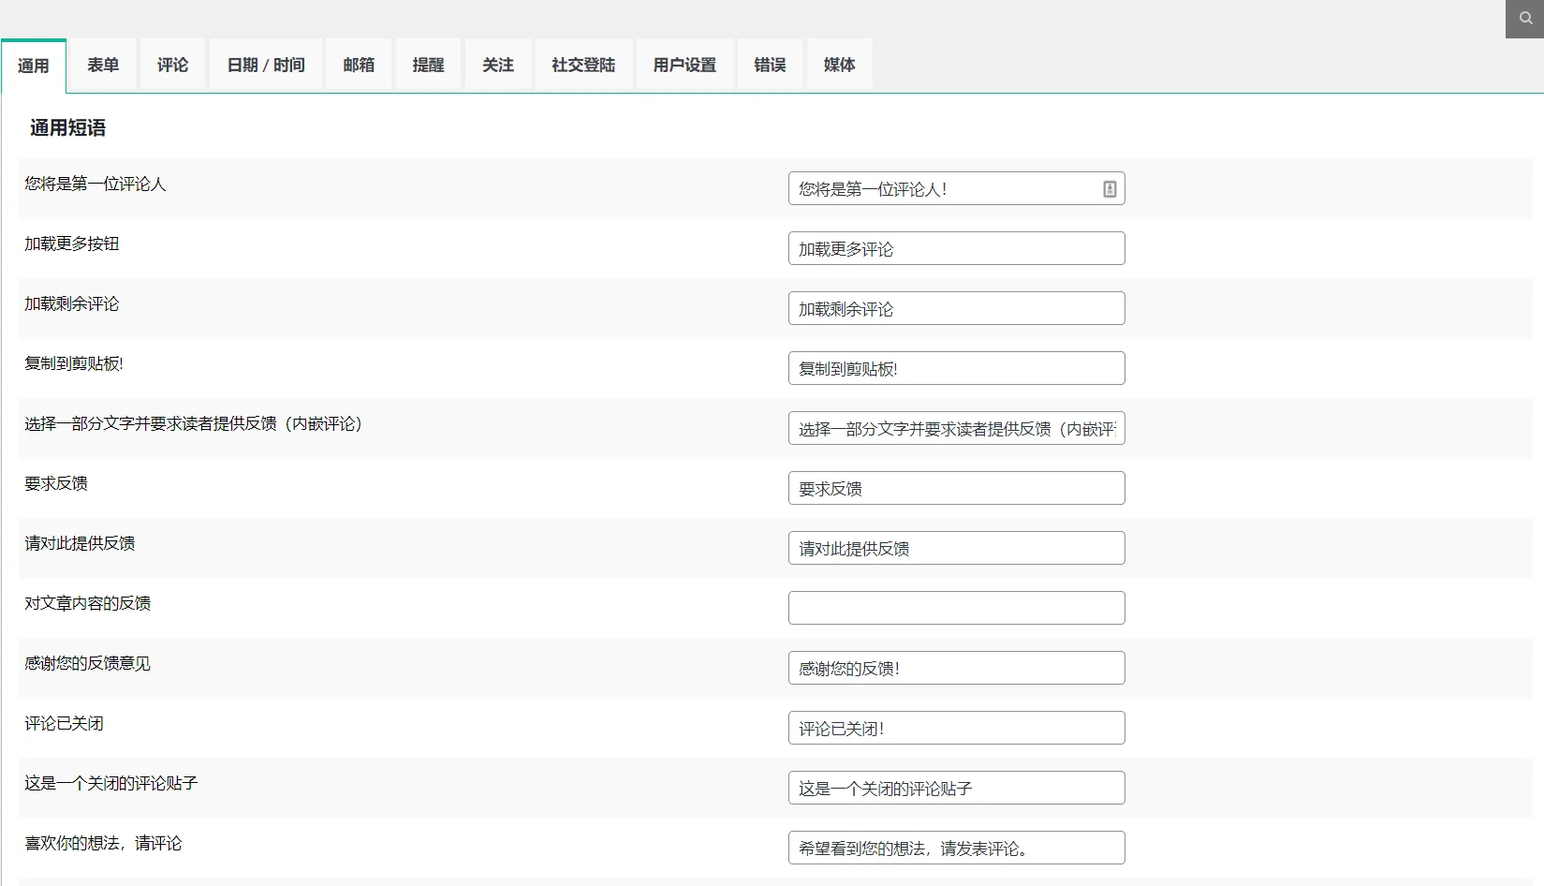Focus the 选择一部分文字 inline comment field
Image resolution: width=1544 pixels, height=886 pixels.
[956, 428]
